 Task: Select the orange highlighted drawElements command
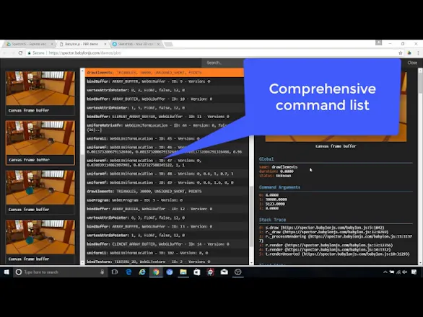pos(165,73)
